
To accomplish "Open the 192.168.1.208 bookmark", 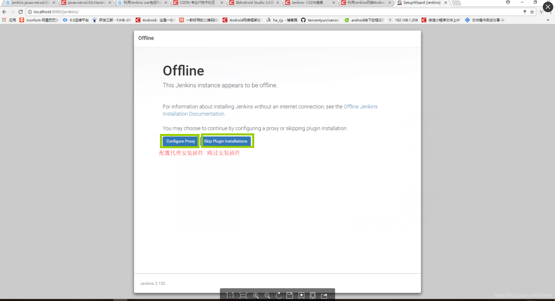I will [403, 20].
